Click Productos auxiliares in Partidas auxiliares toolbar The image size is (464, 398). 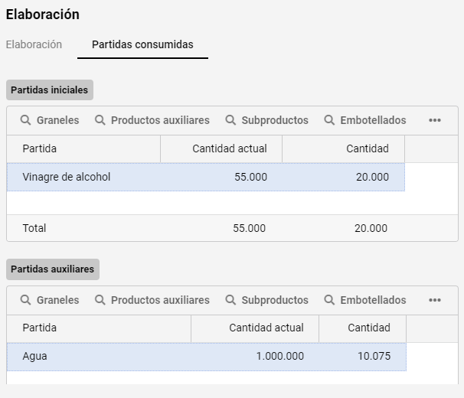(x=152, y=300)
